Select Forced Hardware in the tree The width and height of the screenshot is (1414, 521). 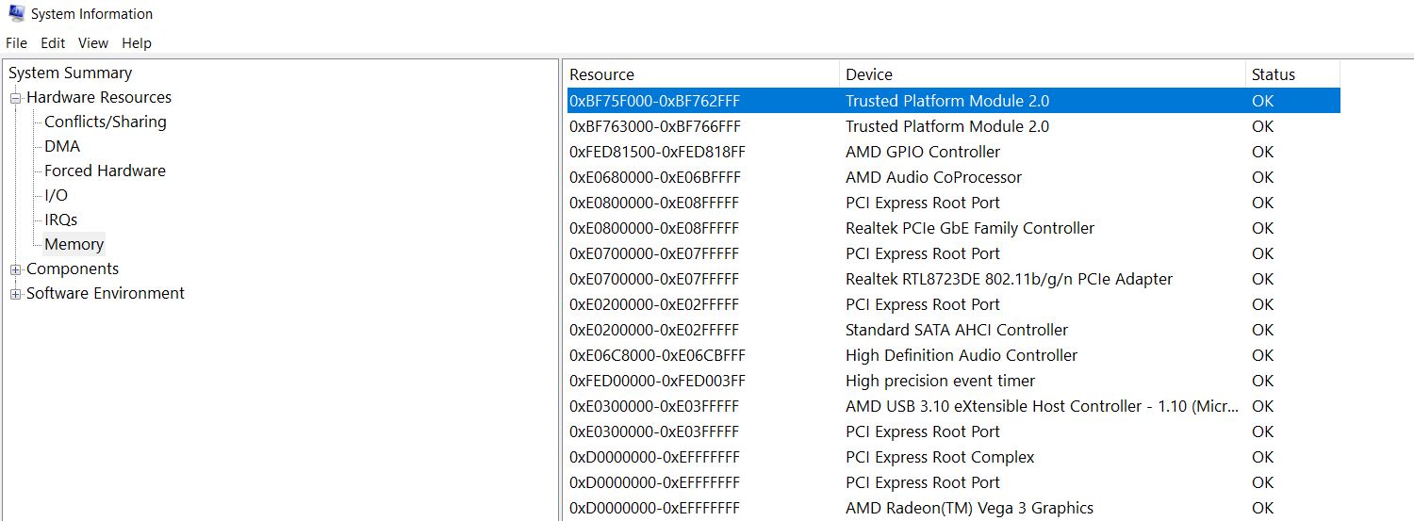click(105, 171)
